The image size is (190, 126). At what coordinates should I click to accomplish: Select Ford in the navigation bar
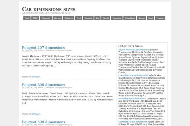[79, 18]
